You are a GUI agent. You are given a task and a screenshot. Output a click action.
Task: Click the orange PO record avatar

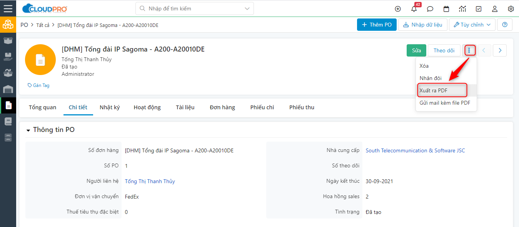click(x=40, y=60)
